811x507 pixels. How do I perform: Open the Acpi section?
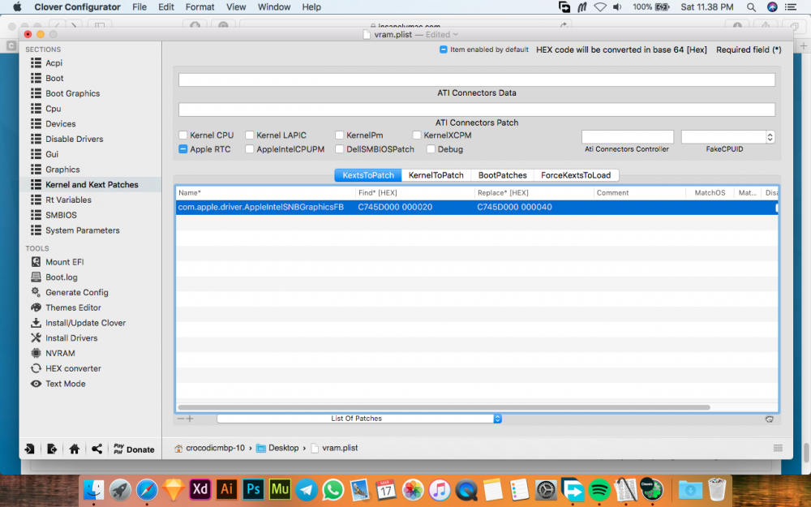pos(54,62)
